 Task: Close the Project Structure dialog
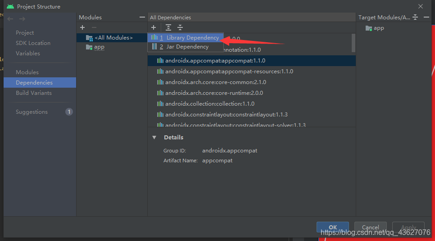pos(421,6)
